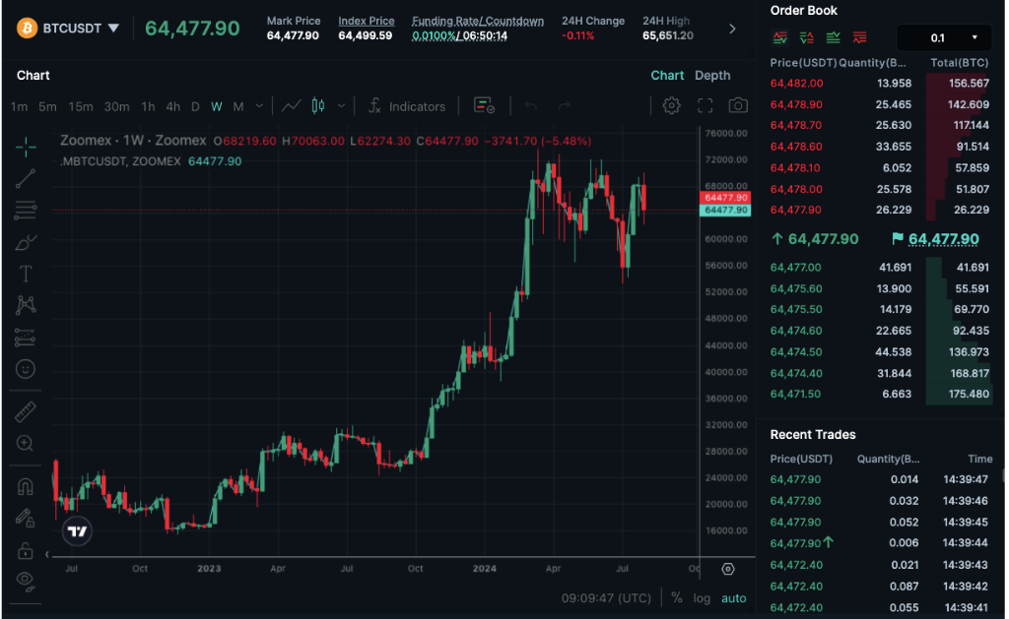Toggle magnet mode on the chart
The width and height of the screenshot is (1009, 619).
coord(25,486)
